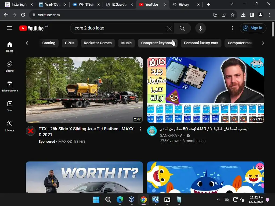Open the tab search dropdown chevron
Viewport: 275px width, 206px height.
pos(232,4)
